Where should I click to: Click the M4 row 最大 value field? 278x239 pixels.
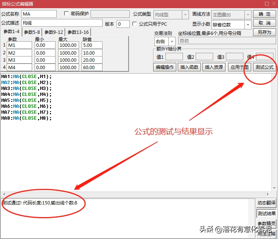coord(69,67)
